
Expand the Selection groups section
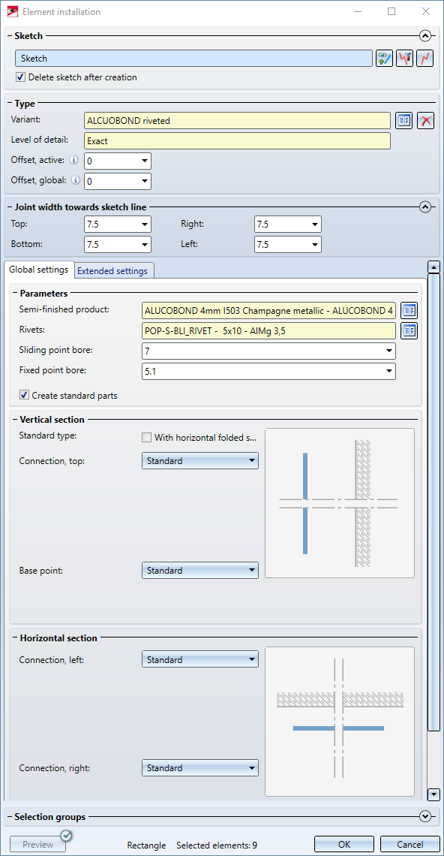425,817
